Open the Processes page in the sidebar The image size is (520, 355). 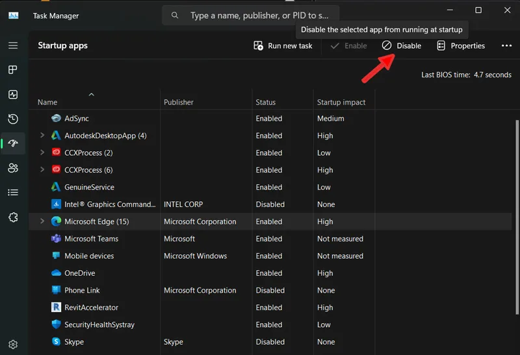tap(13, 70)
